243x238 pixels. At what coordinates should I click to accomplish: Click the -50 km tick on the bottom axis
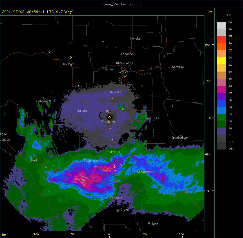[72, 234]
